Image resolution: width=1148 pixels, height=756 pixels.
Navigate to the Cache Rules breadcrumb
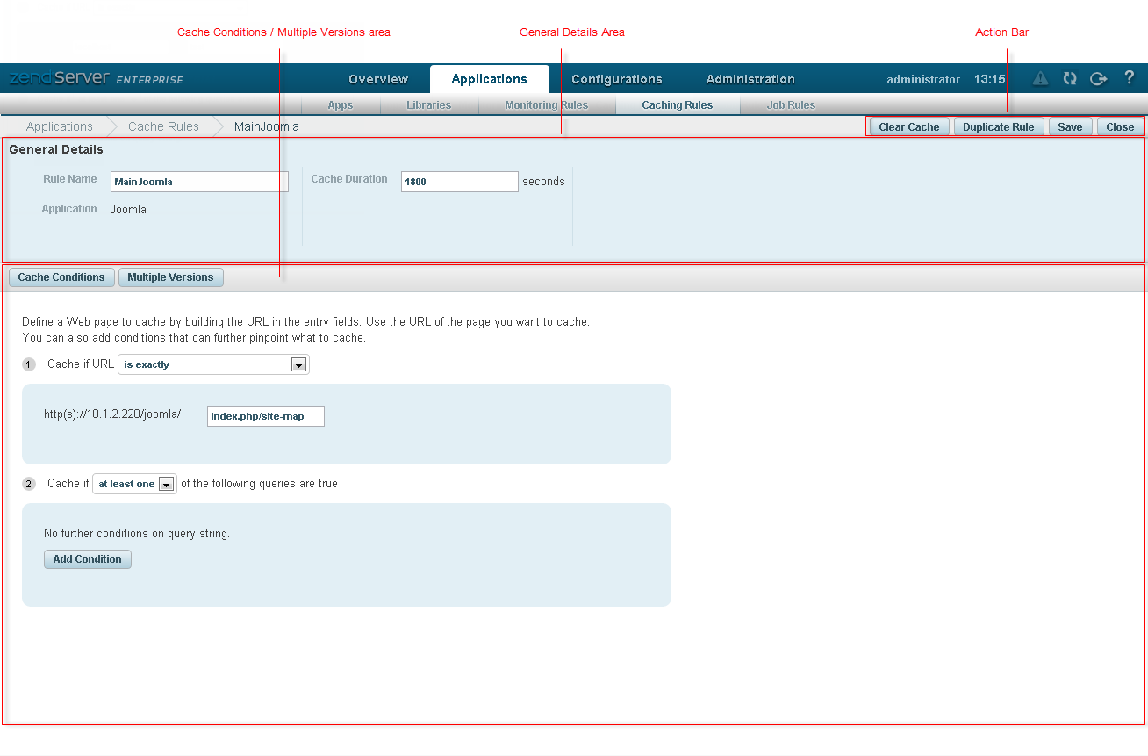163,126
